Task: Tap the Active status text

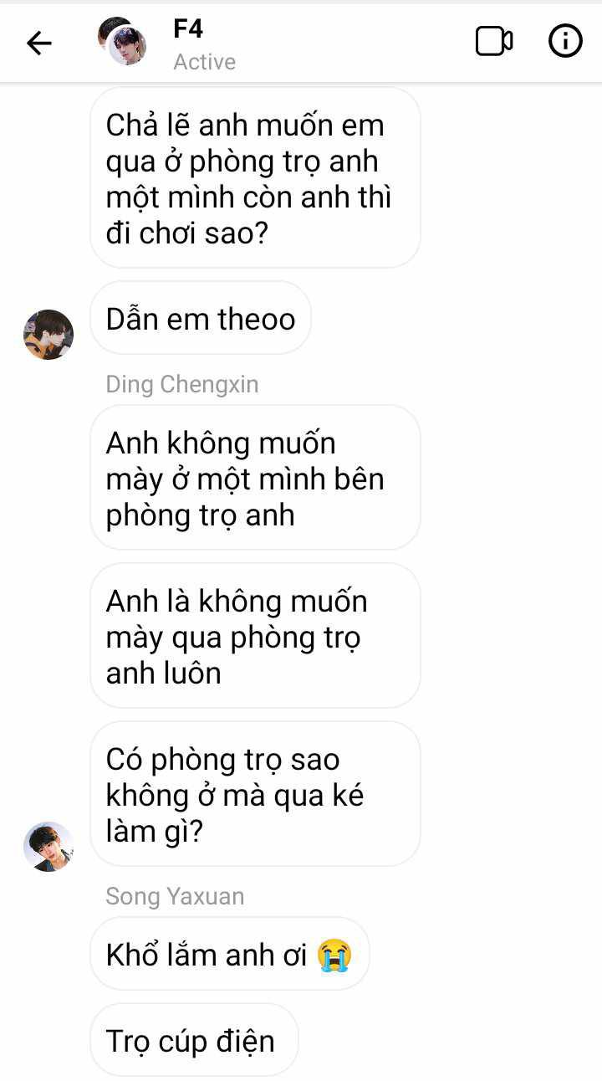Action: pos(205,62)
